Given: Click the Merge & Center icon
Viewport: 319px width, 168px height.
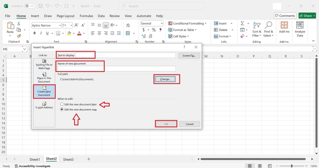Looking at the screenshot, I should [128, 33].
